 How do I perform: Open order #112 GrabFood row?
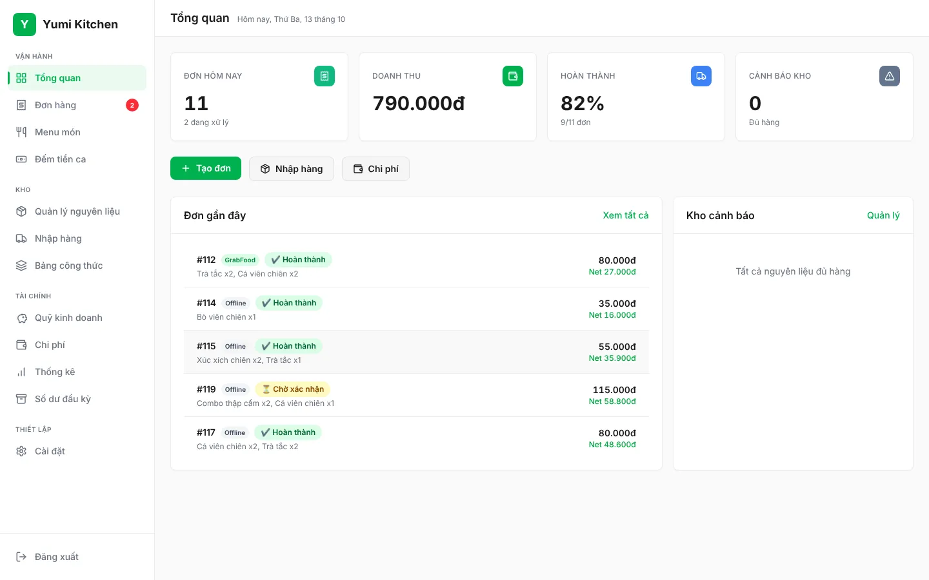tap(416, 266)
